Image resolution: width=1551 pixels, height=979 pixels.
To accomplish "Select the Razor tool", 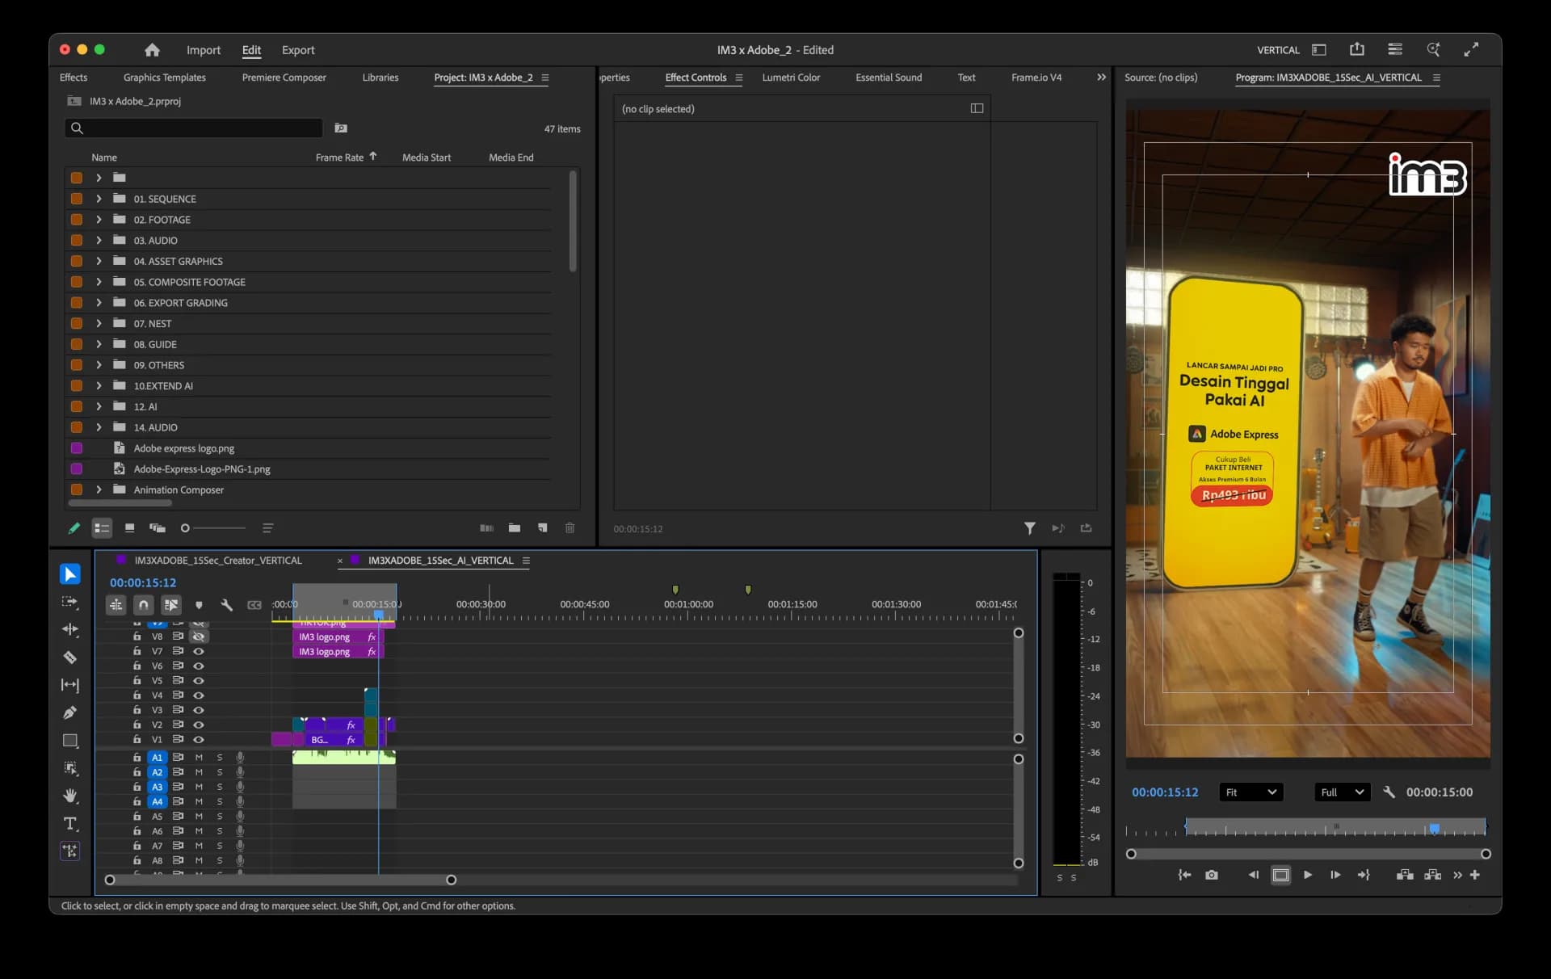I will tap(70, 658).
